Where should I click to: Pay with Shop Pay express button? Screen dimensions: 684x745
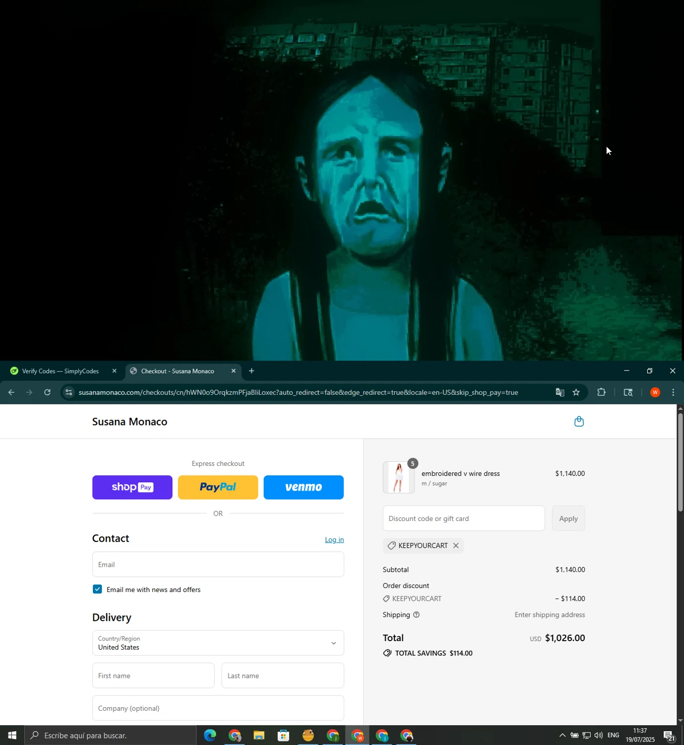132,487
